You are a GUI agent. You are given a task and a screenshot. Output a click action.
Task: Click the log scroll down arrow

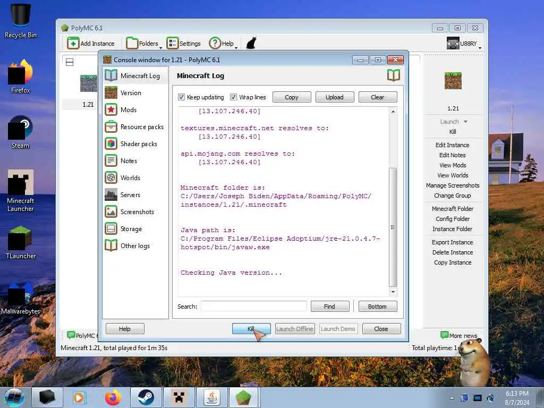[x=393, y=292]
